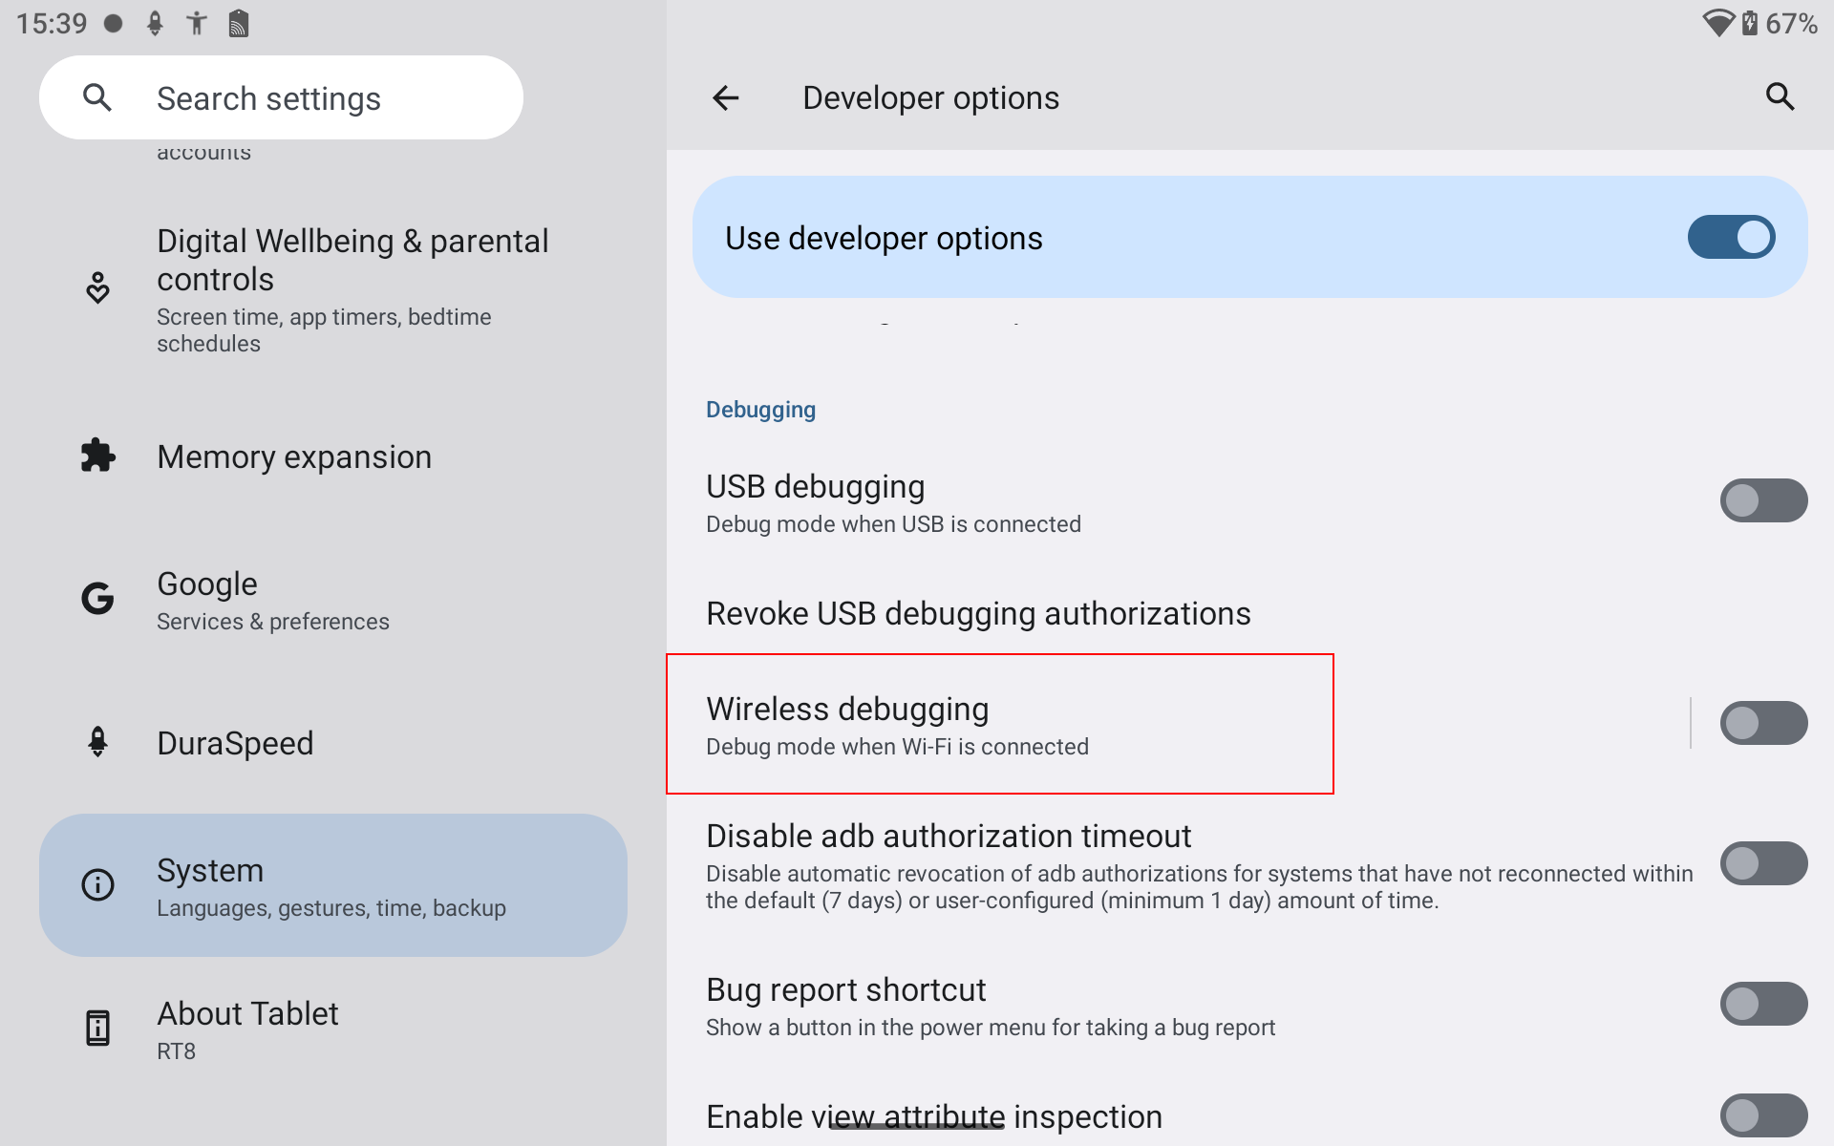This screenshot has width=1834, height=1146.
Task: Tap Revoke USB debugging authorizations
Action: pyautogui.click(x=978, y=613)
